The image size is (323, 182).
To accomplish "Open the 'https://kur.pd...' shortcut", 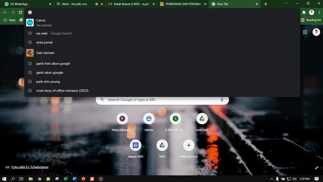I will (x=122, y=122).
